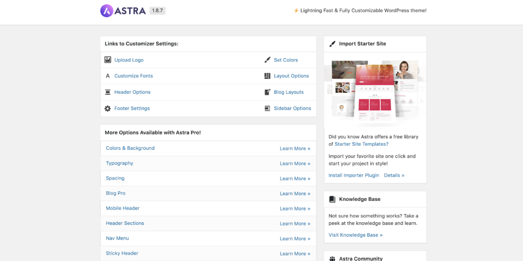This screenshot has height=261, width=523.
Task: Click Learn More for Blog Pro
Action: pyautogui.click(x=295, y=193)
